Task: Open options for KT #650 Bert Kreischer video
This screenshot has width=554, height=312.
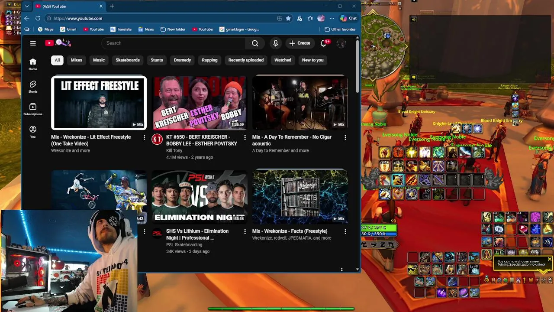Action: click(245, 137)
